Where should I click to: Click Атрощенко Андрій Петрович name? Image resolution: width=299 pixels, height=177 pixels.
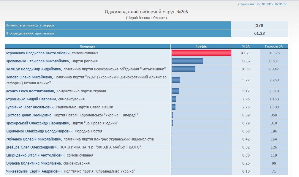point(31,99)
